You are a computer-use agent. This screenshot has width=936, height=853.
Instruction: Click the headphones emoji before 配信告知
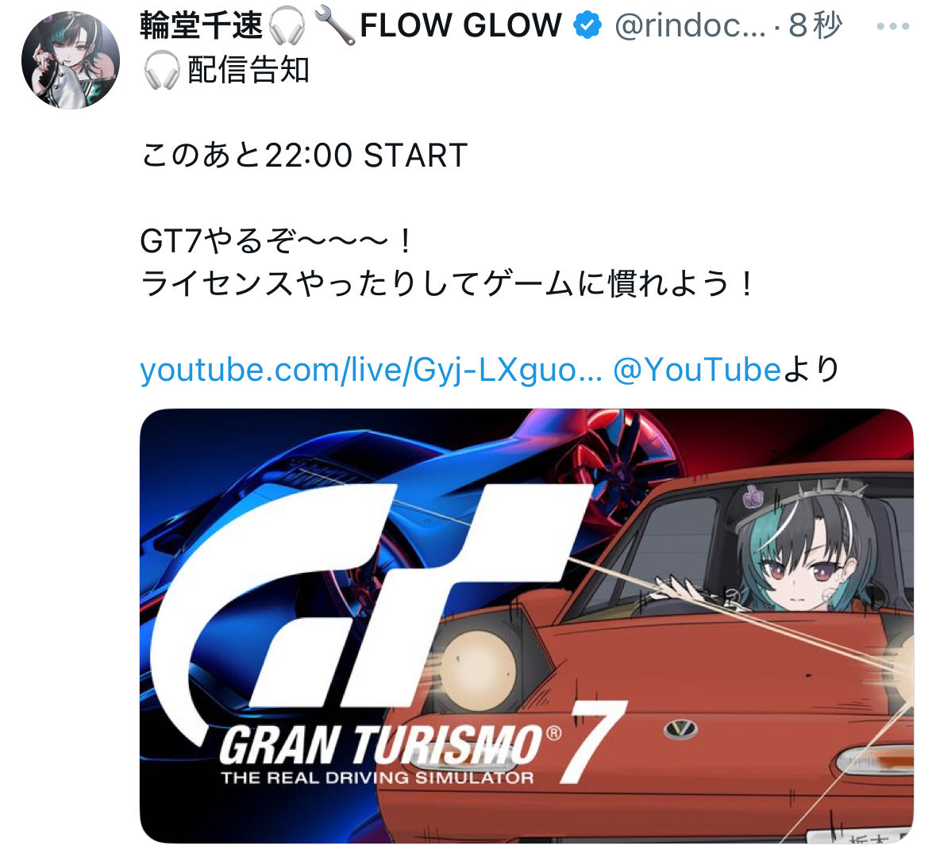point(162,71)
